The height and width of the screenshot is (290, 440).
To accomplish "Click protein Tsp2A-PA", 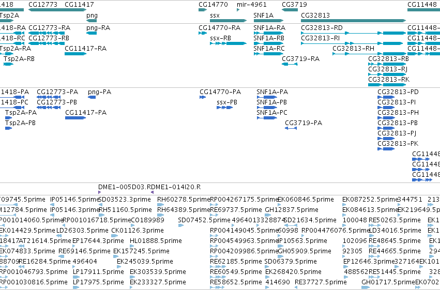I will click(21, 113).
